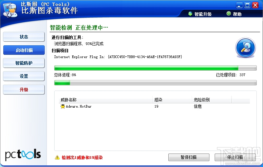Maximize the antivirus window

coord(248,5)
